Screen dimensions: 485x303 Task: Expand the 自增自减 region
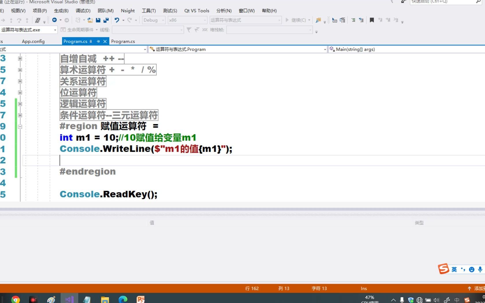[x=20, y=59]
